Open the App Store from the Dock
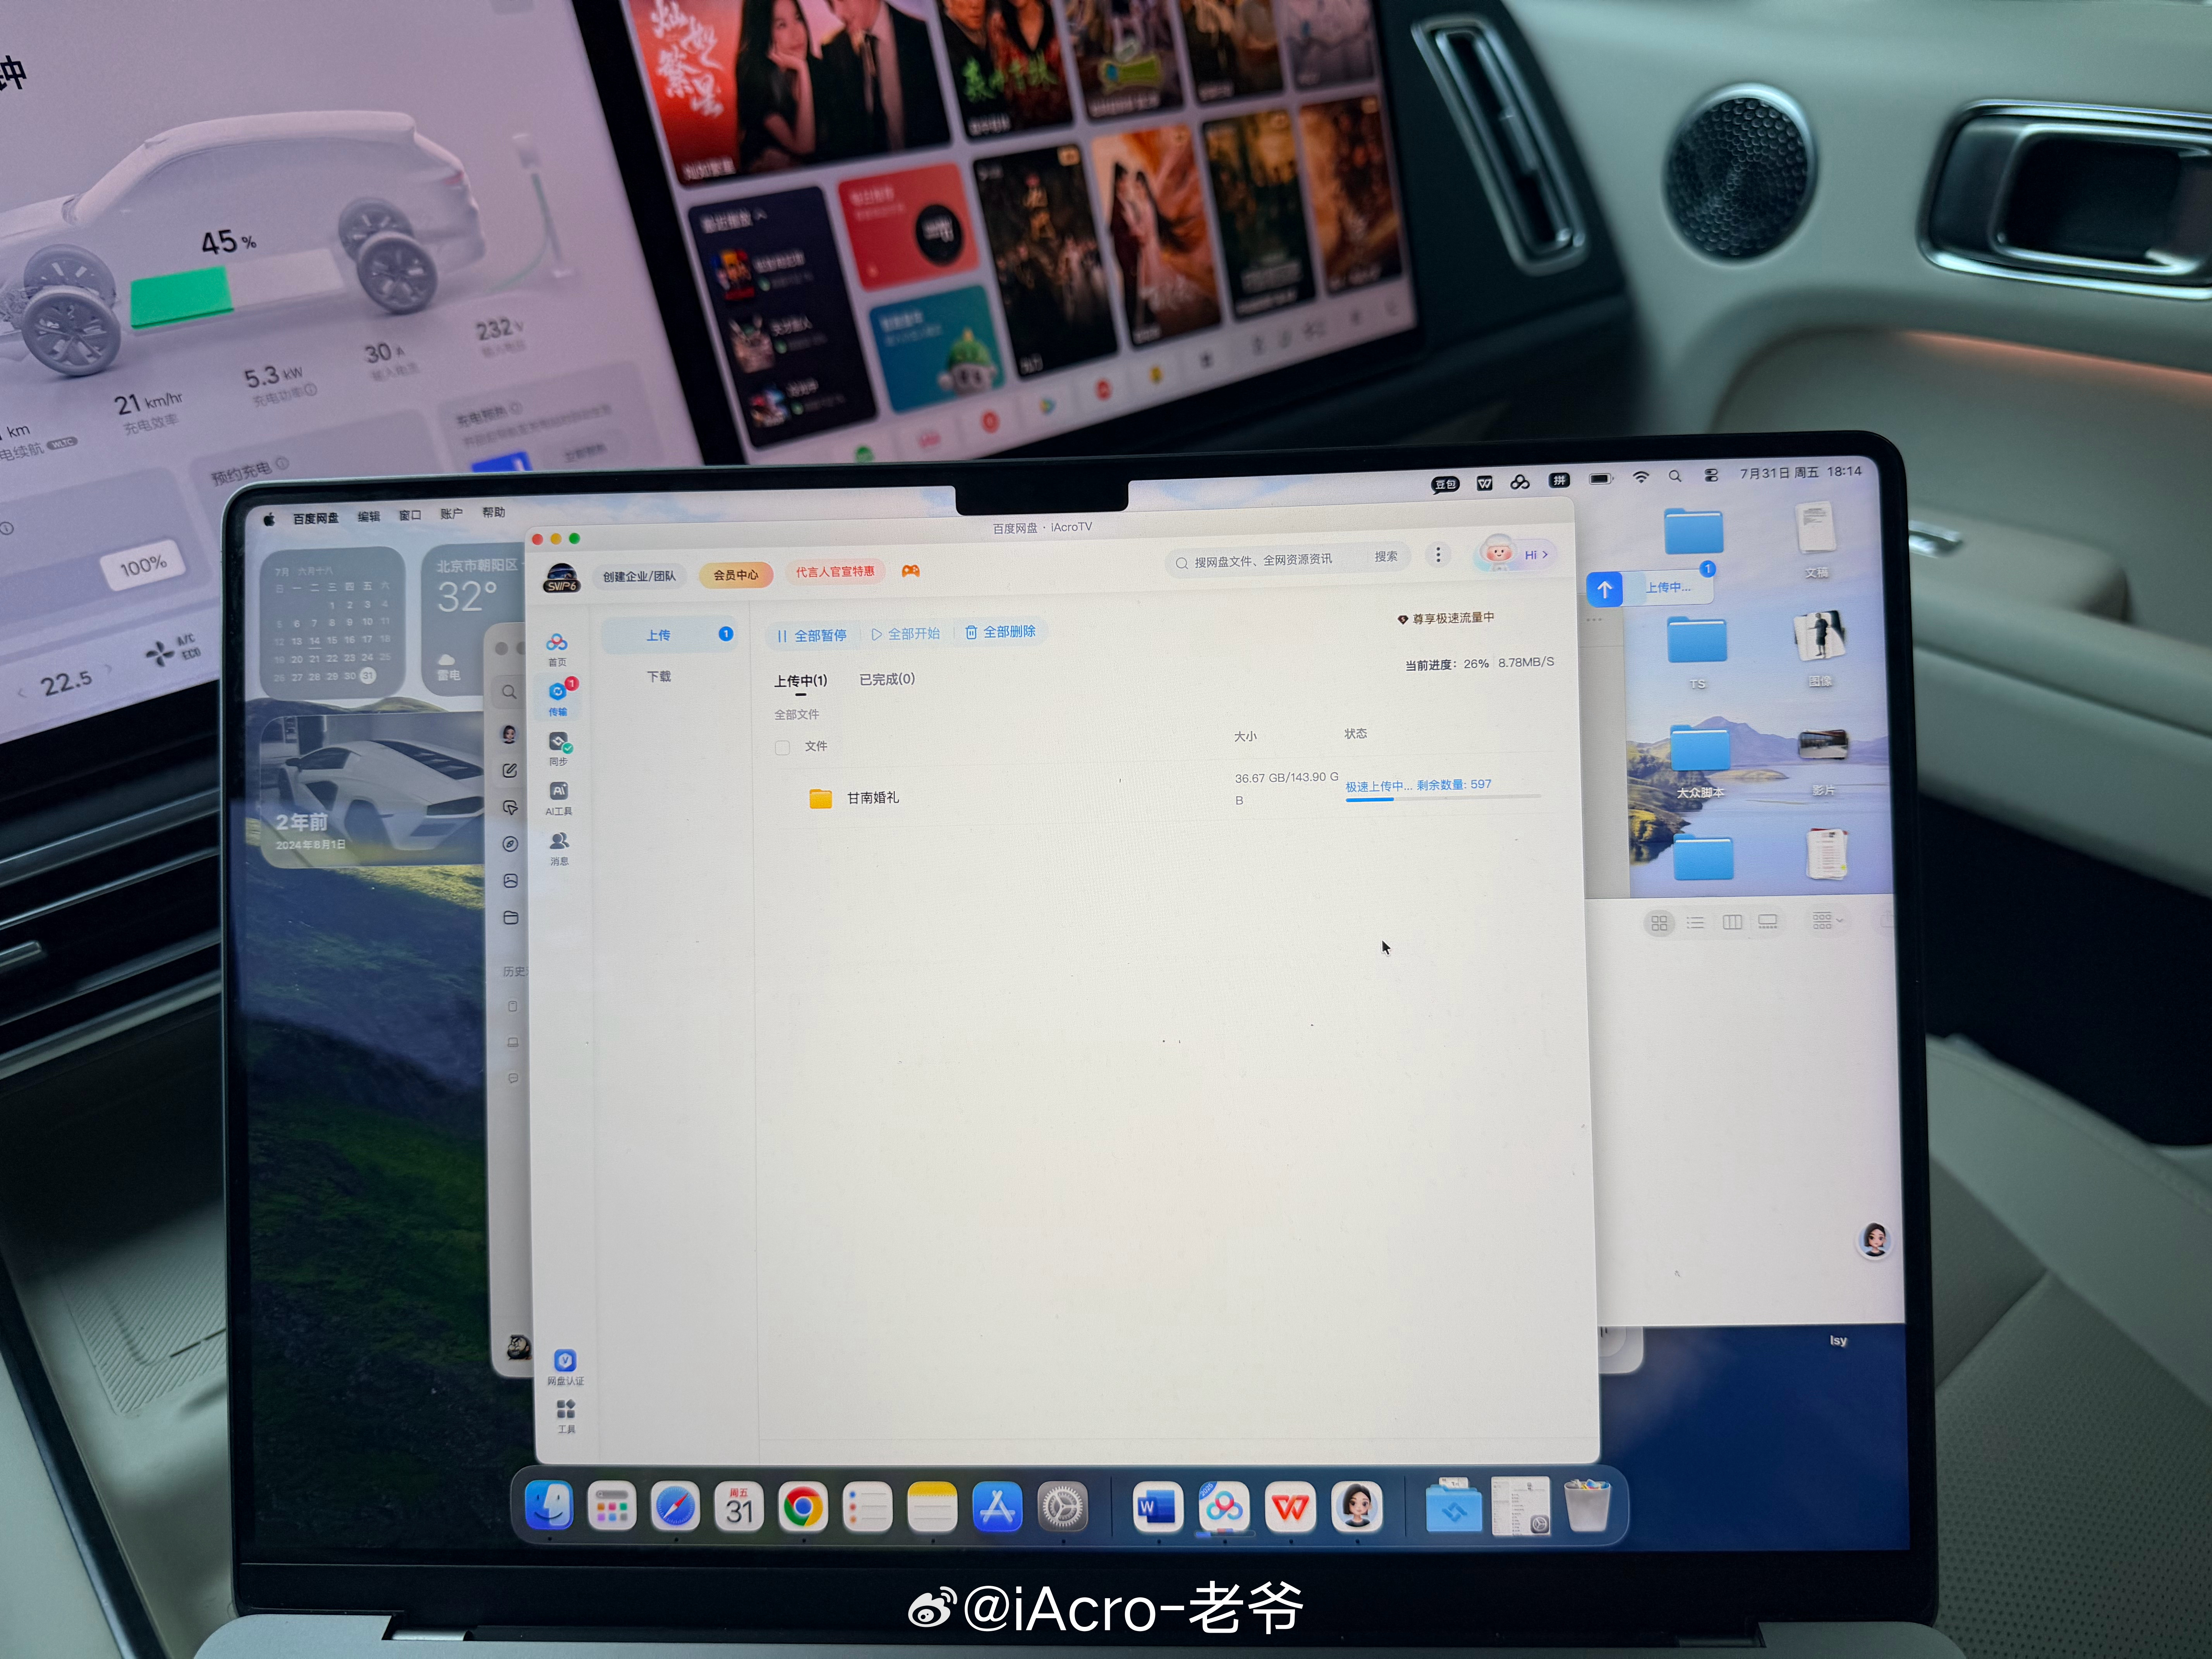The height and width of the screenshot is (1659, 2212). (x=997, y=1507)
